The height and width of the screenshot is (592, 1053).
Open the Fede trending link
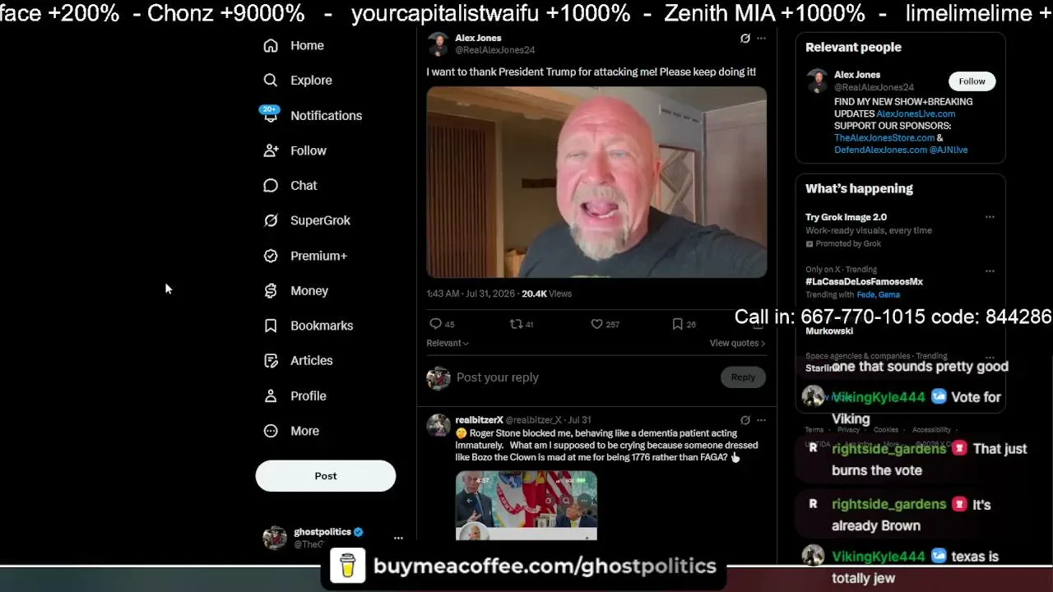865,294
